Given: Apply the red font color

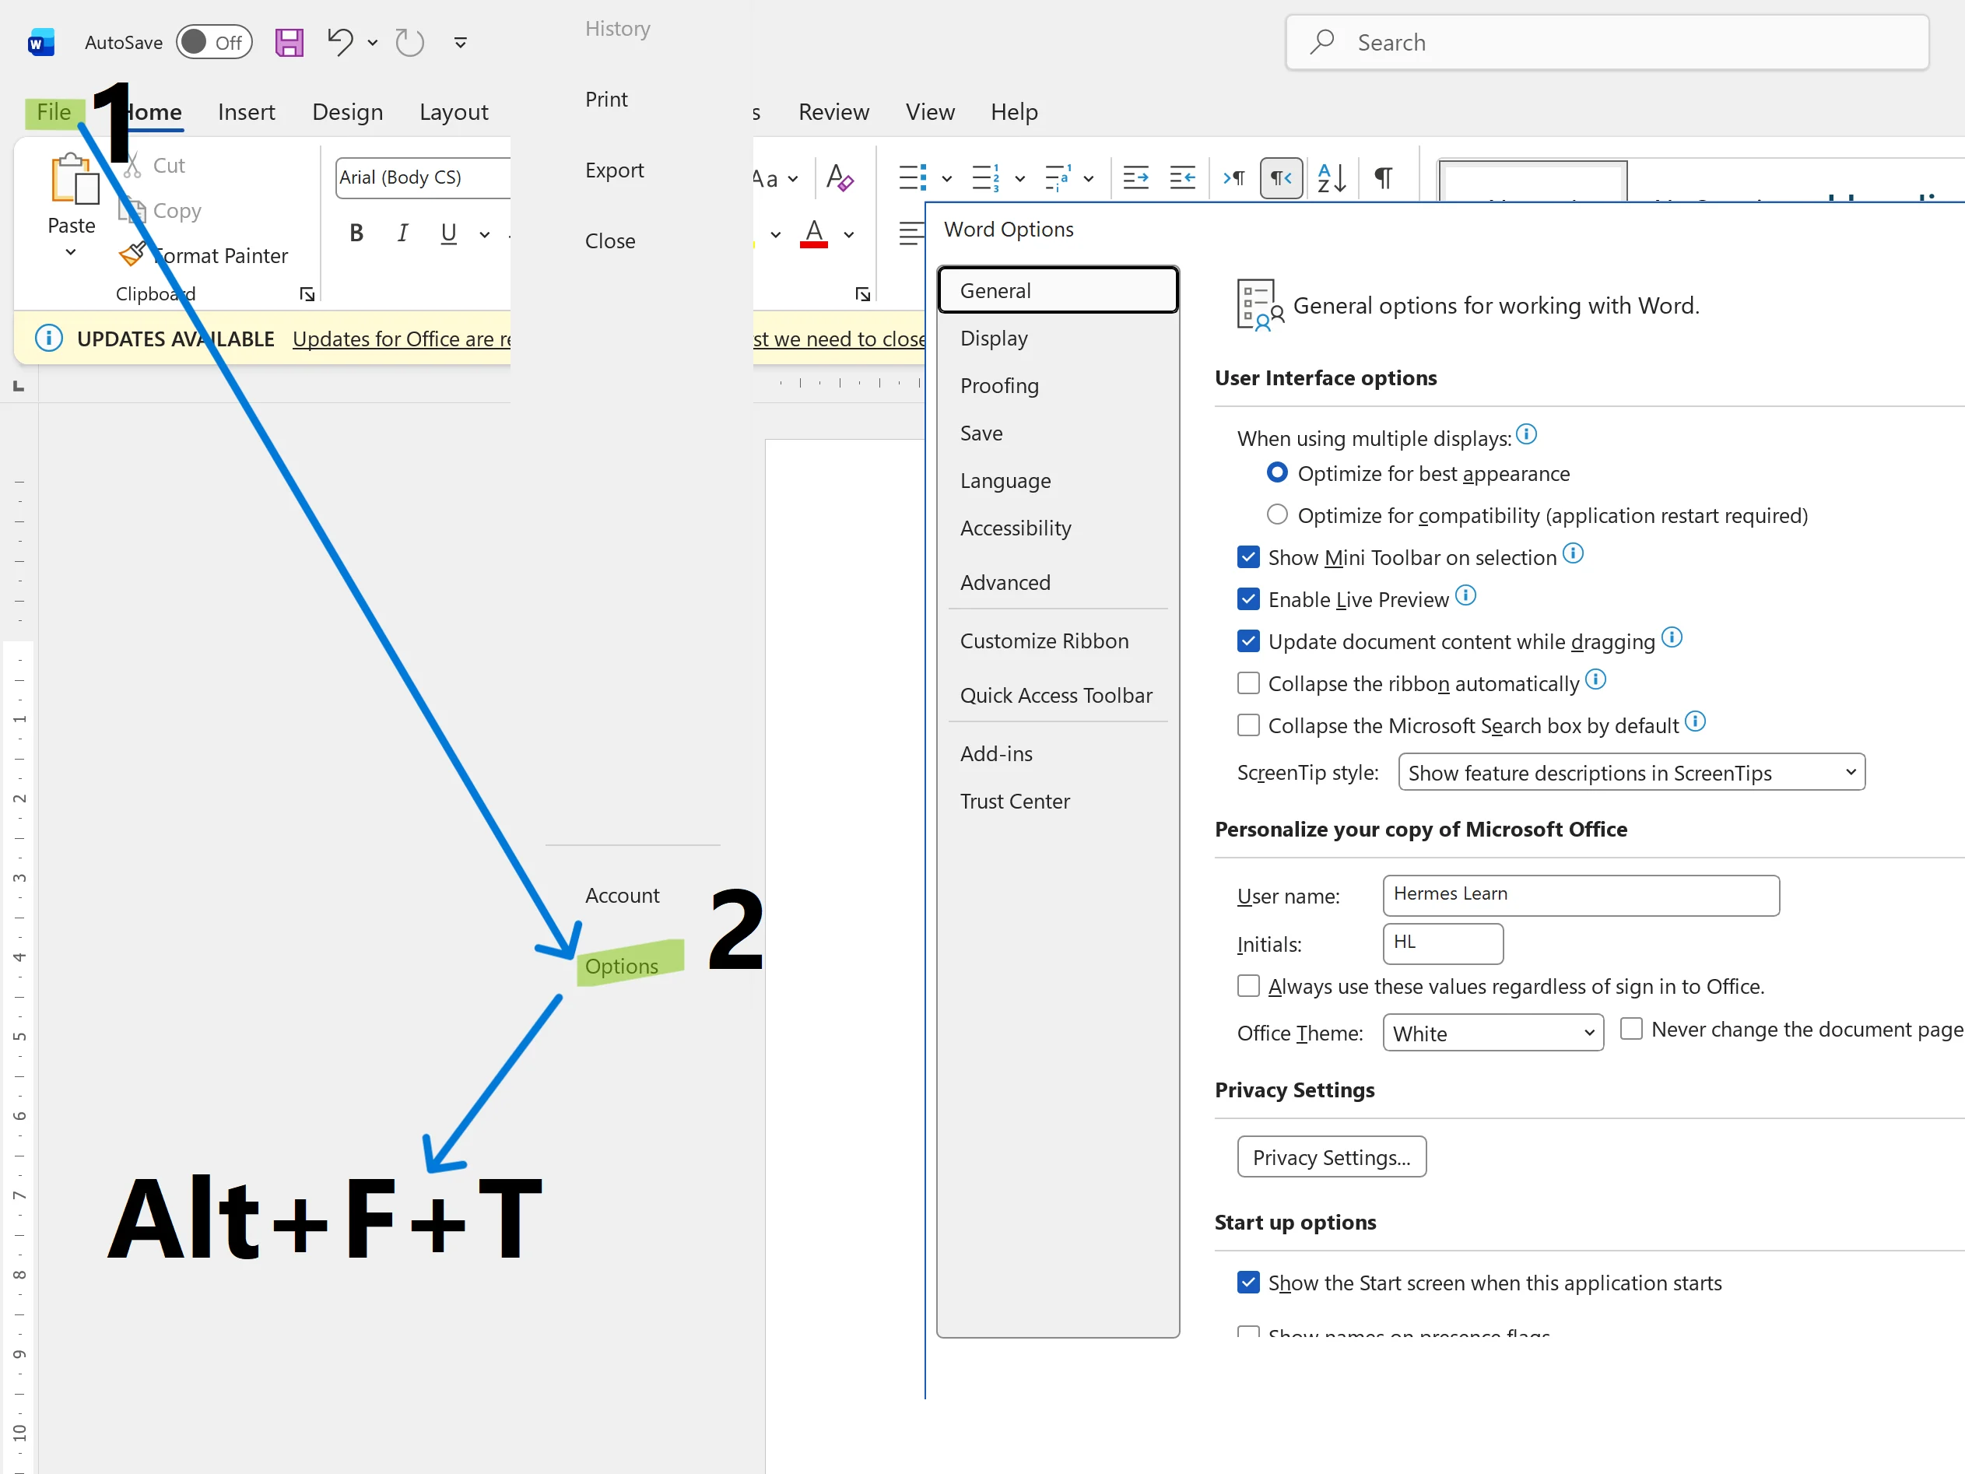Looking at the screenshot, I should 814,233.
